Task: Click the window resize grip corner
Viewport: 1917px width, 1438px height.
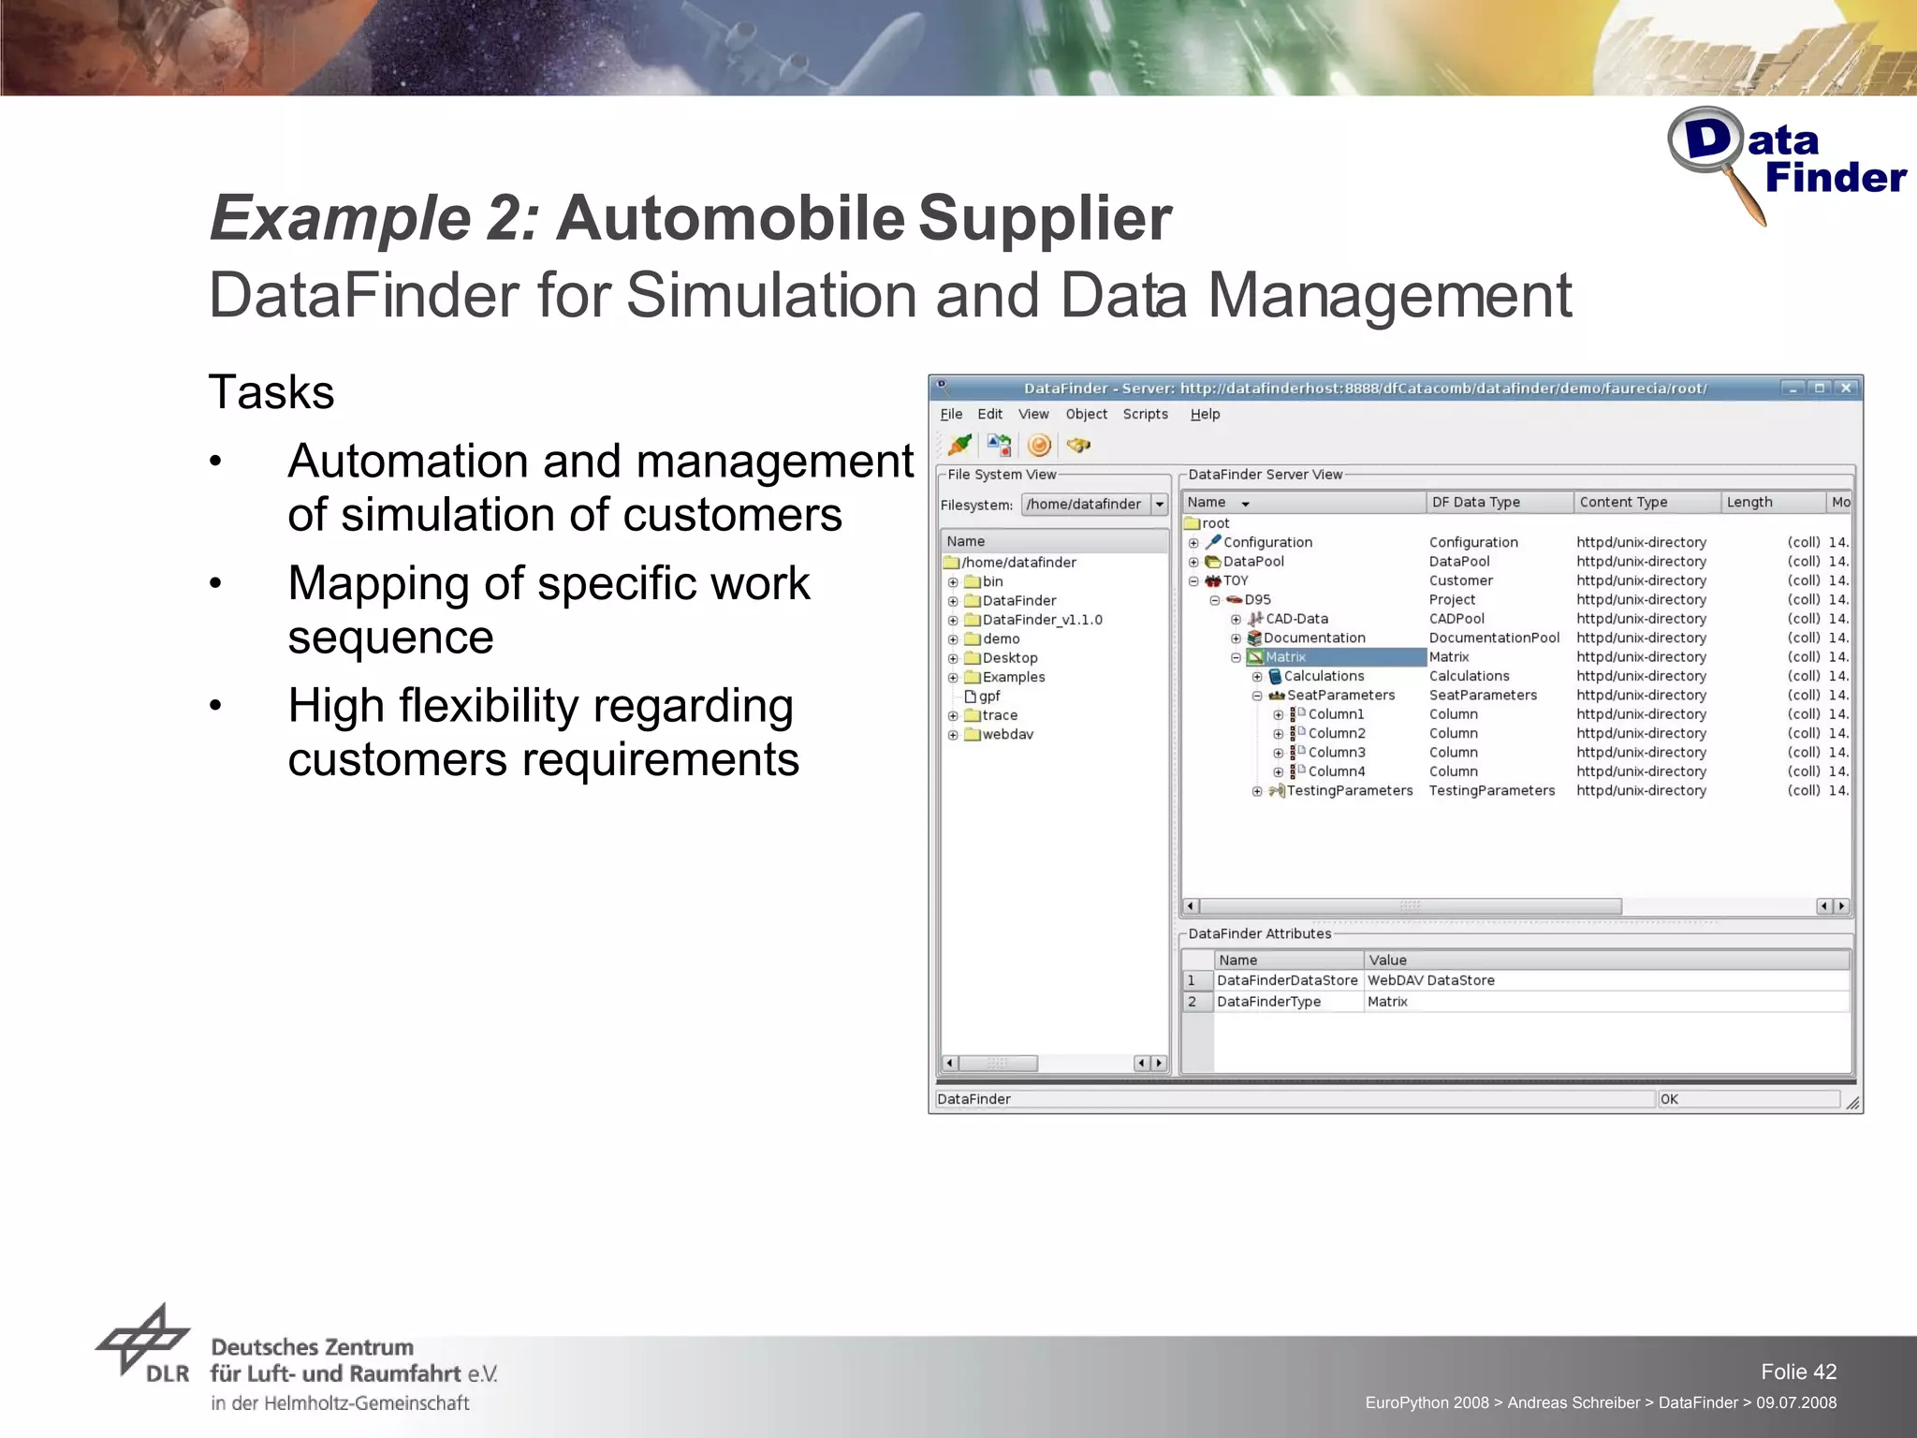Action: point(1852,1103)
